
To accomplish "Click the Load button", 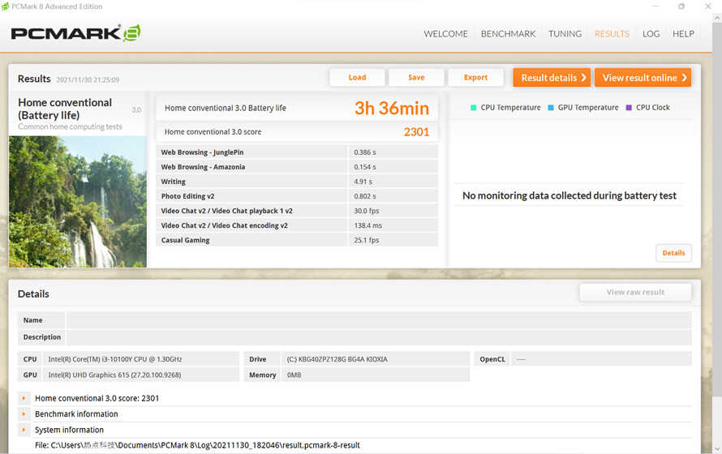I will [x=357, y=78].
